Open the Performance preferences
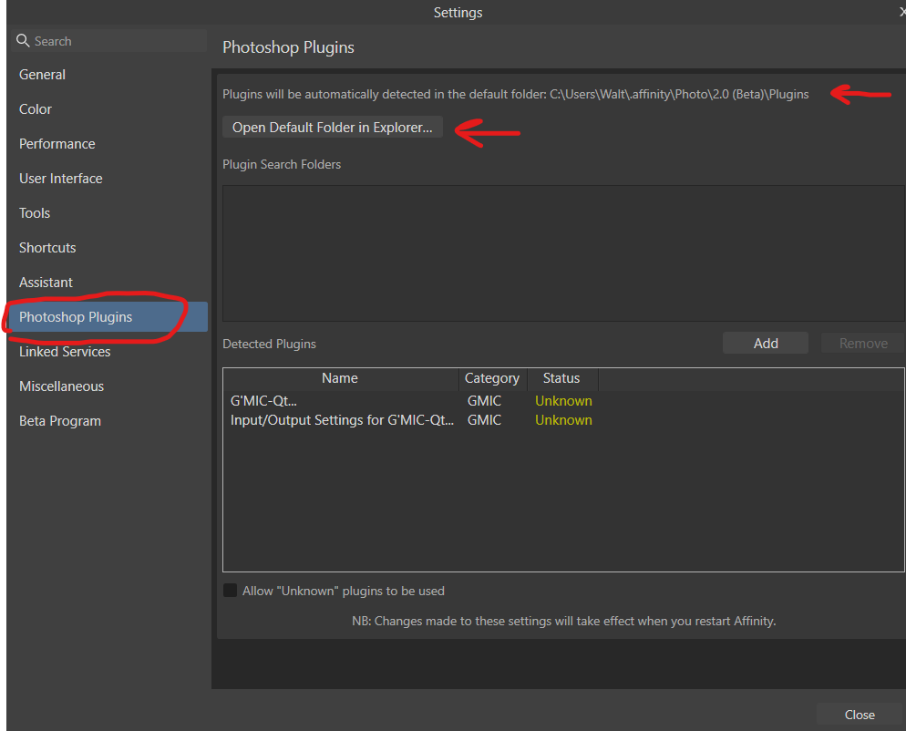Viewport: 906px width, 731px height. click(x=57, y=143)
